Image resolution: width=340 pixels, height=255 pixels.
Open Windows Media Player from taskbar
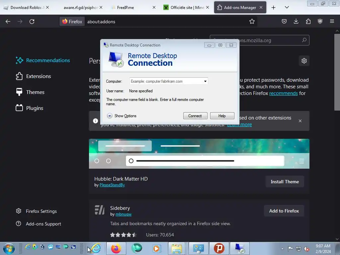point(156,248)
